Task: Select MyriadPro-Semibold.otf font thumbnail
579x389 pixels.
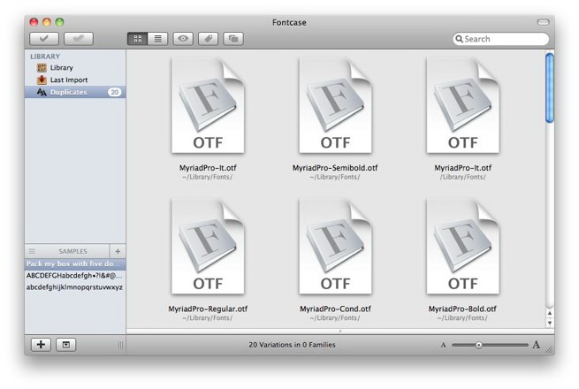Action: click(x=335, y=106)
